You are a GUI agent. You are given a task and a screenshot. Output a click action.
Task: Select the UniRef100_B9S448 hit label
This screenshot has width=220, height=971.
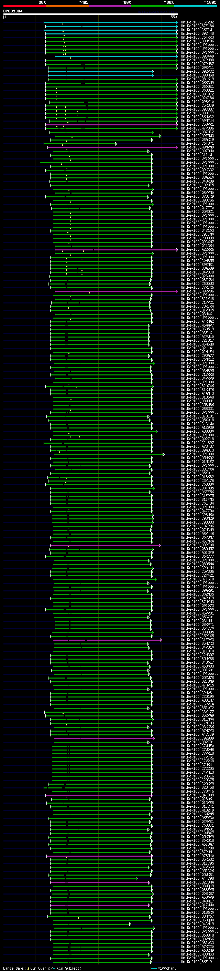197,33
